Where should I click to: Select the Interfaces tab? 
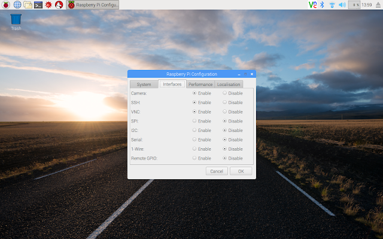(172, 84)
